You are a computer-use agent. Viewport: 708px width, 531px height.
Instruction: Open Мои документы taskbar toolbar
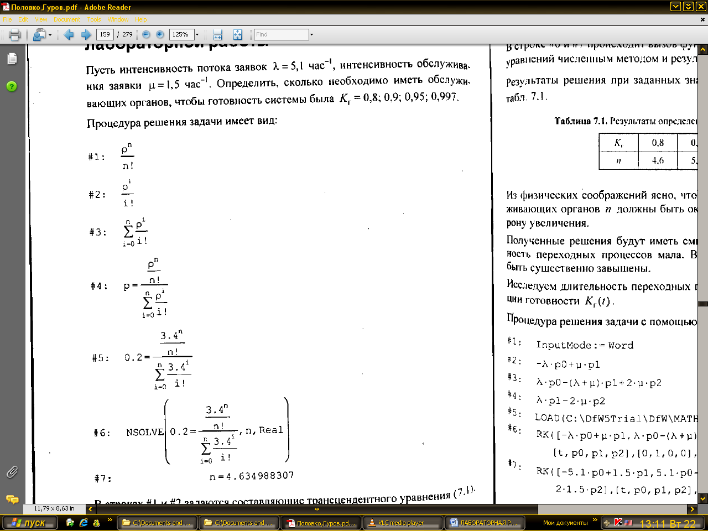click(x=565, y=523)
